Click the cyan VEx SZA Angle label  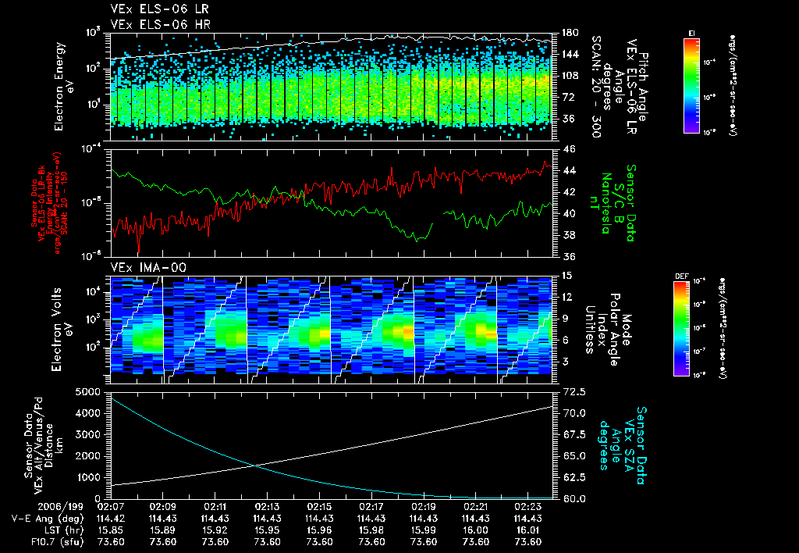coord(622,445)
